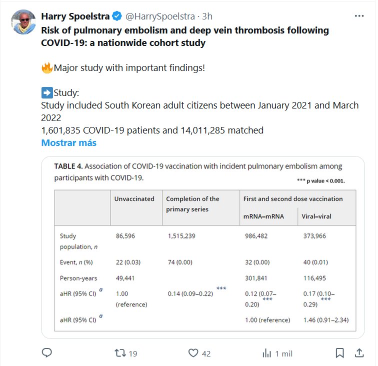
Task: Click the reply speech bubble icon
Action: pyautogui.click(x=46, y=353)
